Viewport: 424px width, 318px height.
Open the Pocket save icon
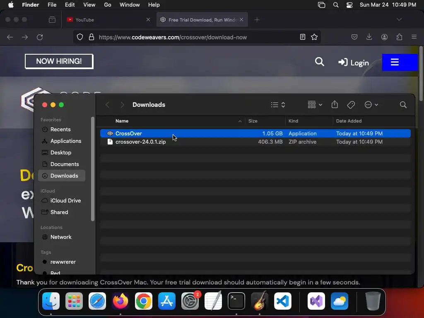click(x=354, y=37)
